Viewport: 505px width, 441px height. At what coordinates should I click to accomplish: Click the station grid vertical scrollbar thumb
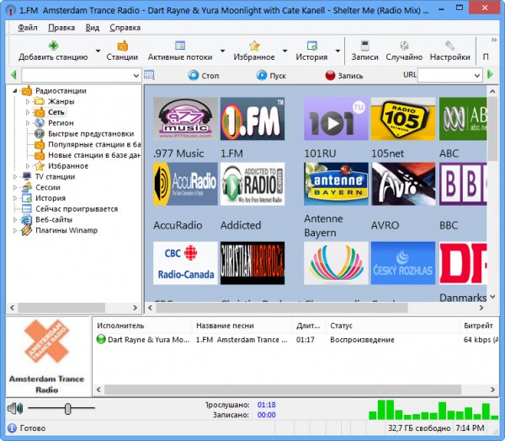[492, 129]
